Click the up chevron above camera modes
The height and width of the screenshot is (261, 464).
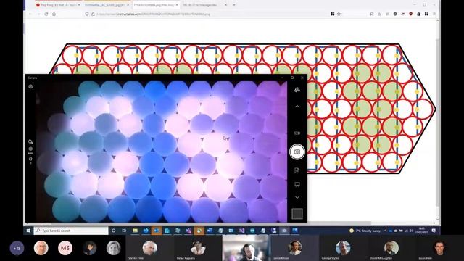pyautogui.click(x=297, y=107)
